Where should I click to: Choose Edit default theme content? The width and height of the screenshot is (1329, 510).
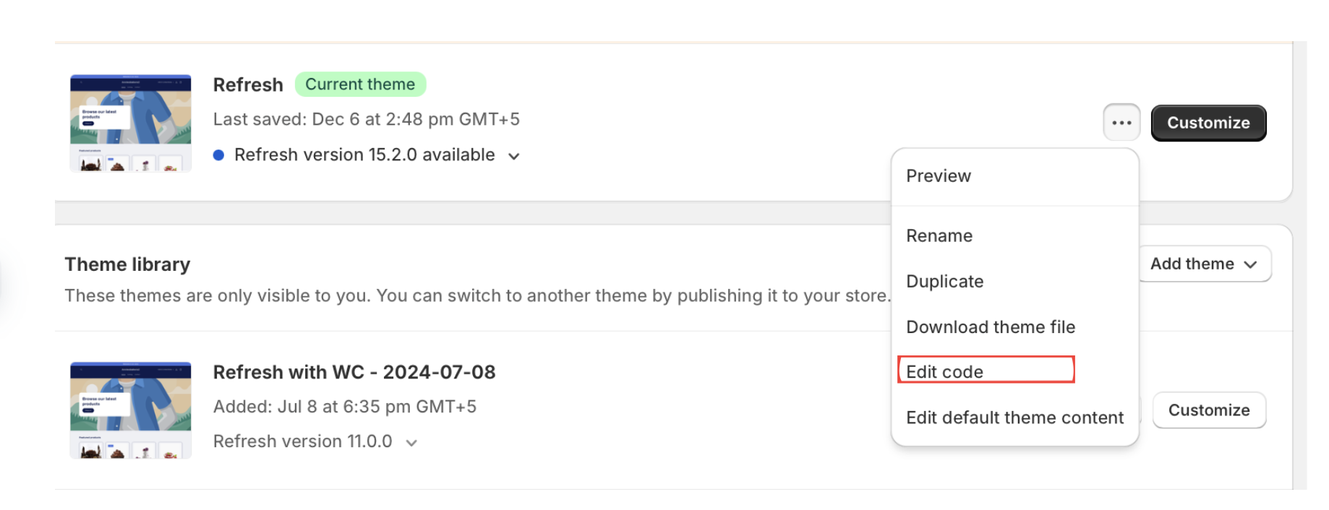point(1014,418)
